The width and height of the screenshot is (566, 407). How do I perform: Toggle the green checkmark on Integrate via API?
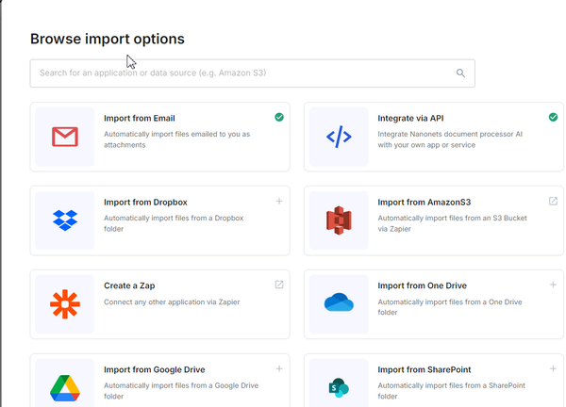pyautogui.click(x=553, y=118)
